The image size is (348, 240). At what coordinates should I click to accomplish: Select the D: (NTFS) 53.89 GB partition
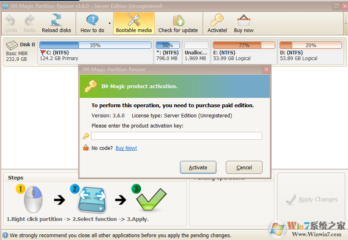(311, 52)
